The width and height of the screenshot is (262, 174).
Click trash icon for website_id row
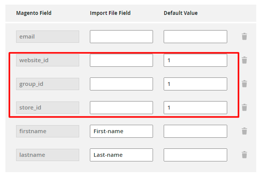coord(244,60)
